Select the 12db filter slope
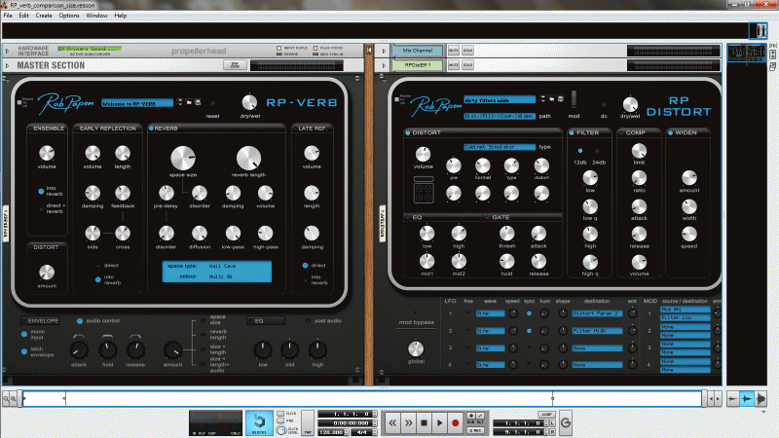Viewport: 779px width, 438px height. tap(579, 151)
